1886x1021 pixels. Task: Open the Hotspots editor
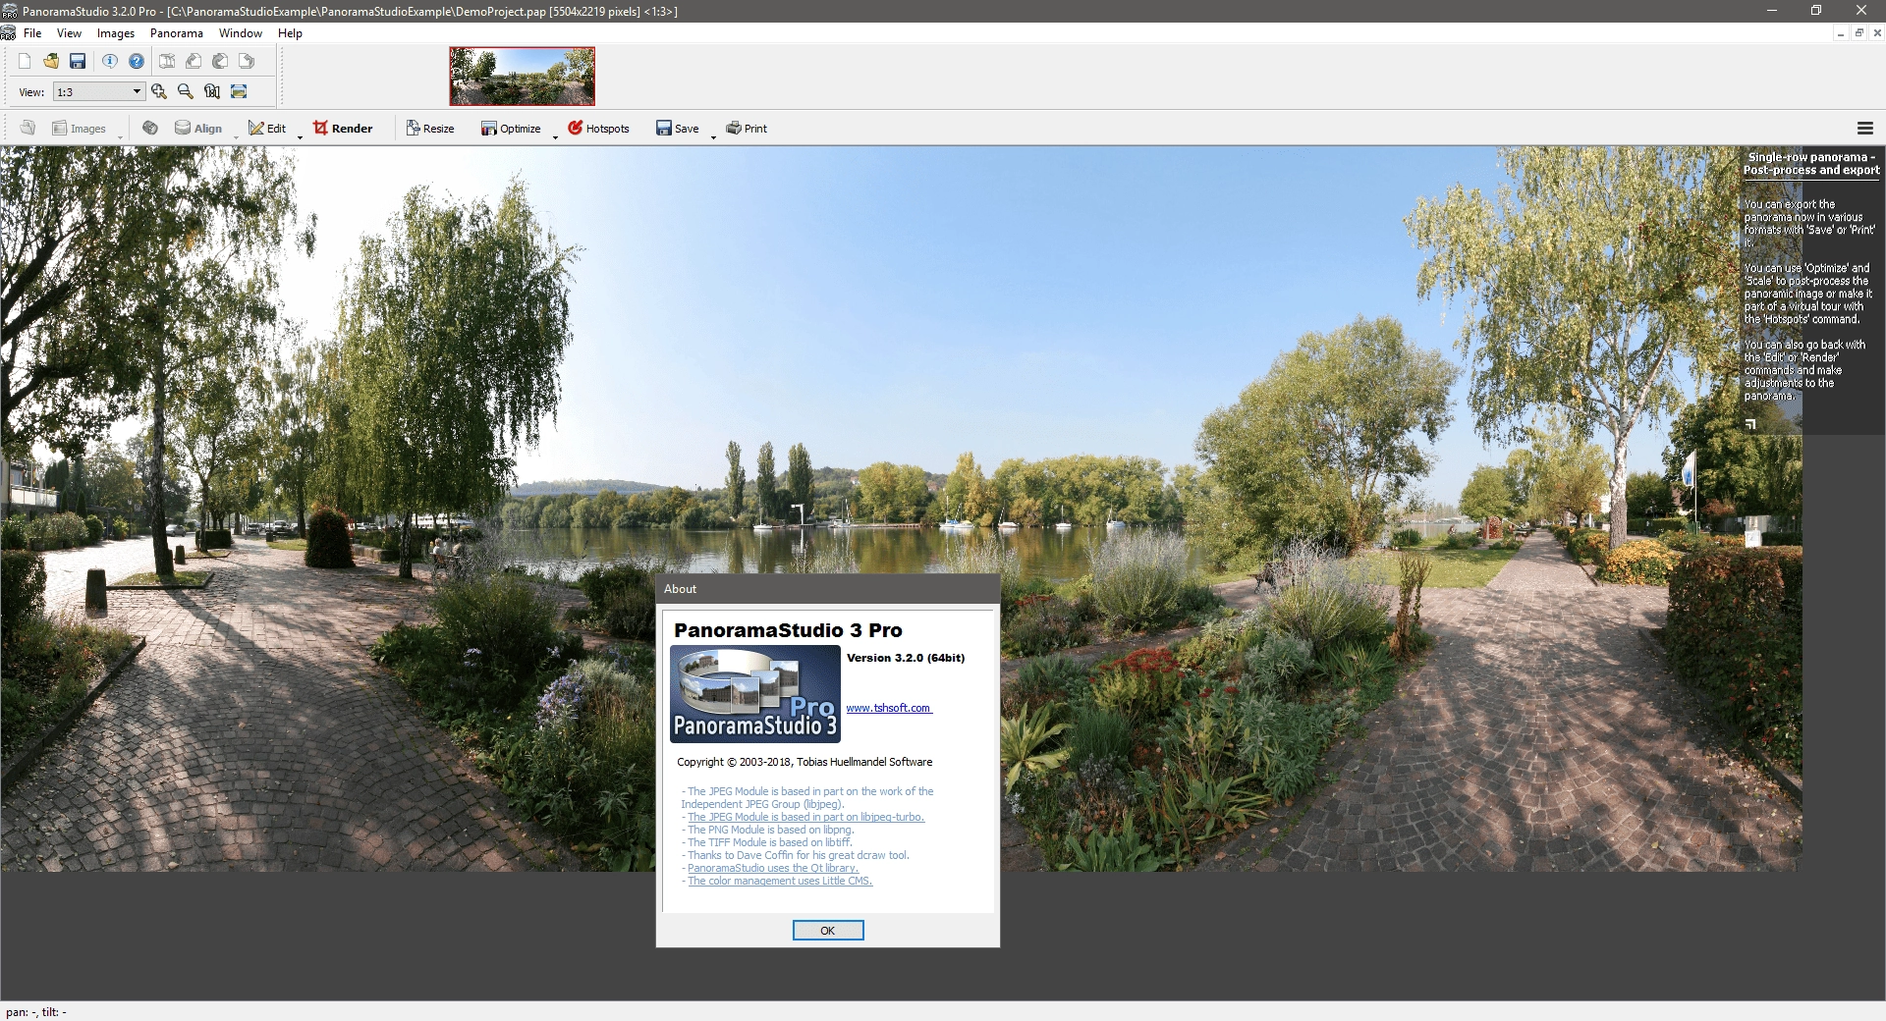point(598,129)
